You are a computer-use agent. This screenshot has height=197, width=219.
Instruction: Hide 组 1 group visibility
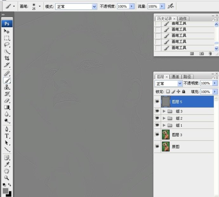[x=157, y=125]
